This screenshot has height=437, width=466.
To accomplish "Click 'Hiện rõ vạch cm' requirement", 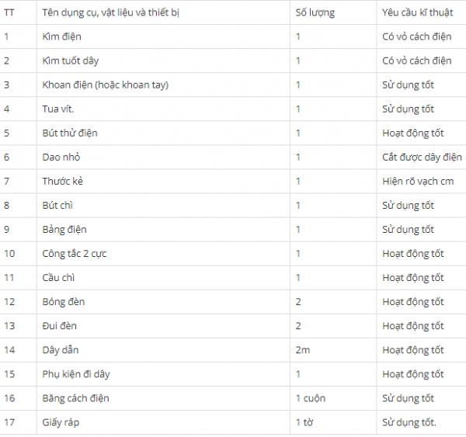I will [418, 181].
